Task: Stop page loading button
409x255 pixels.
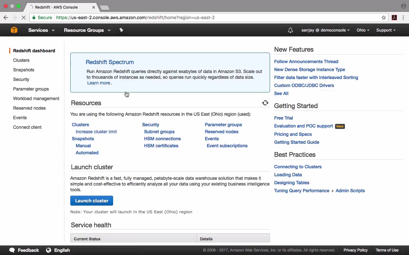Action: point(23,18)
